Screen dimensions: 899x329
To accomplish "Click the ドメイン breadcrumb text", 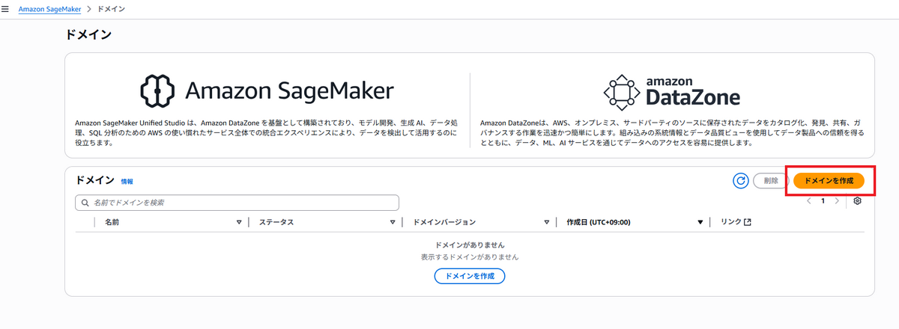I will [112, 9].
